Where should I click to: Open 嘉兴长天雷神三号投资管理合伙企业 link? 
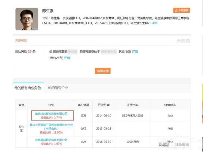click(x=51, y=127)
